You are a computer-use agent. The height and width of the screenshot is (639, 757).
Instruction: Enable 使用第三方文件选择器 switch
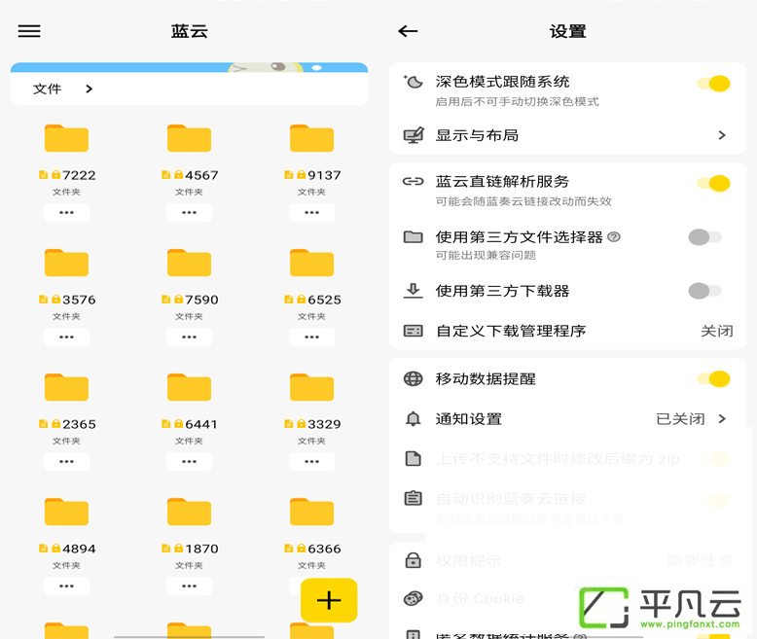705,237
